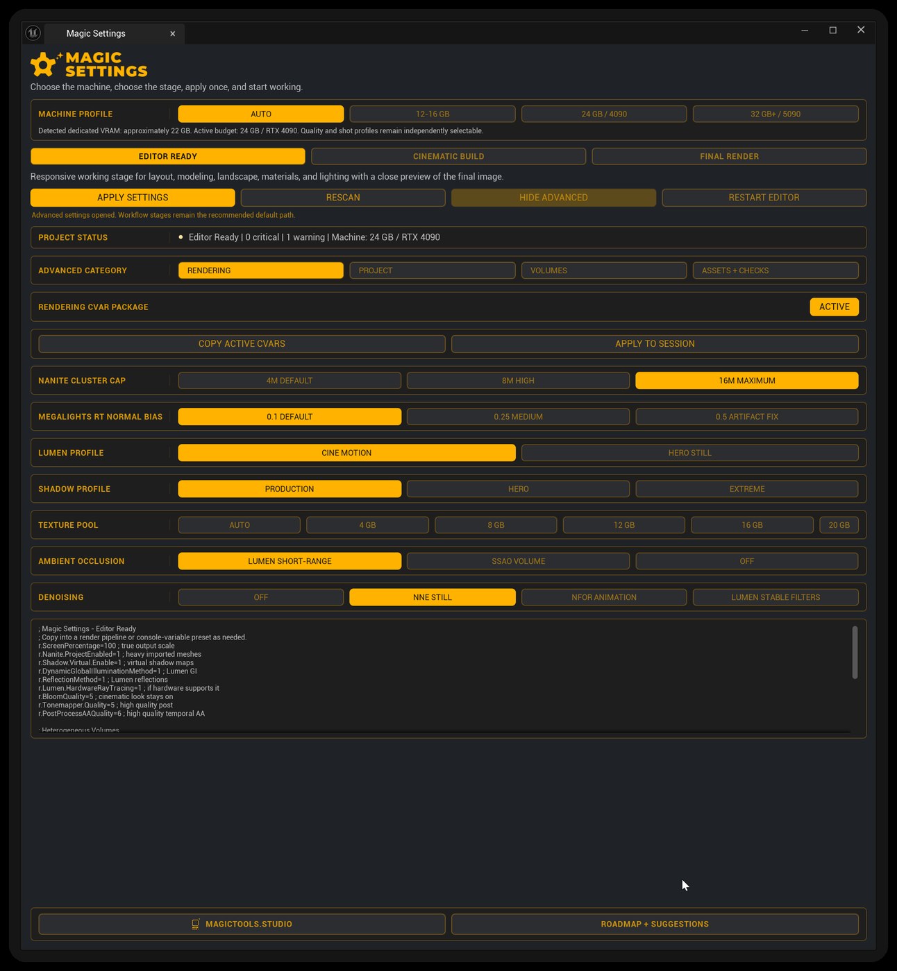The image size is (897, 971).
Task: Select 0.25 MEDIUM MegaLights normal bias
Action: pos(518,417)
